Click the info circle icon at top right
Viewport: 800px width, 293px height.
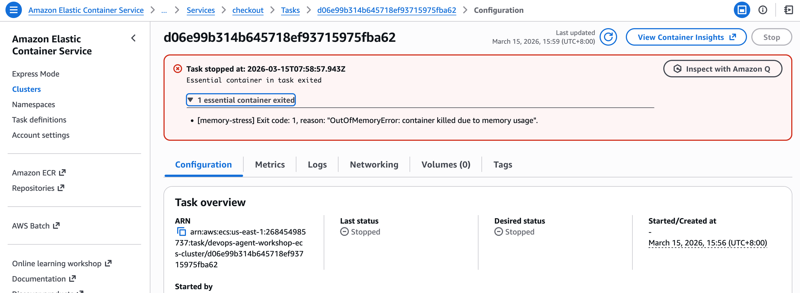pyautogui.click(x=763, y=10)
